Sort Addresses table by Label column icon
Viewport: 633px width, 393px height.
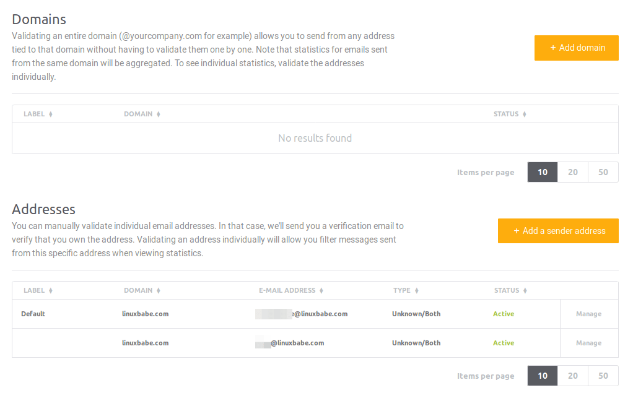[x=51, y=291]
